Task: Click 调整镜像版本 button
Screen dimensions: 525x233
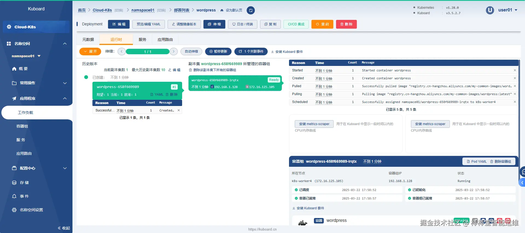Action: tap(184, 24)
